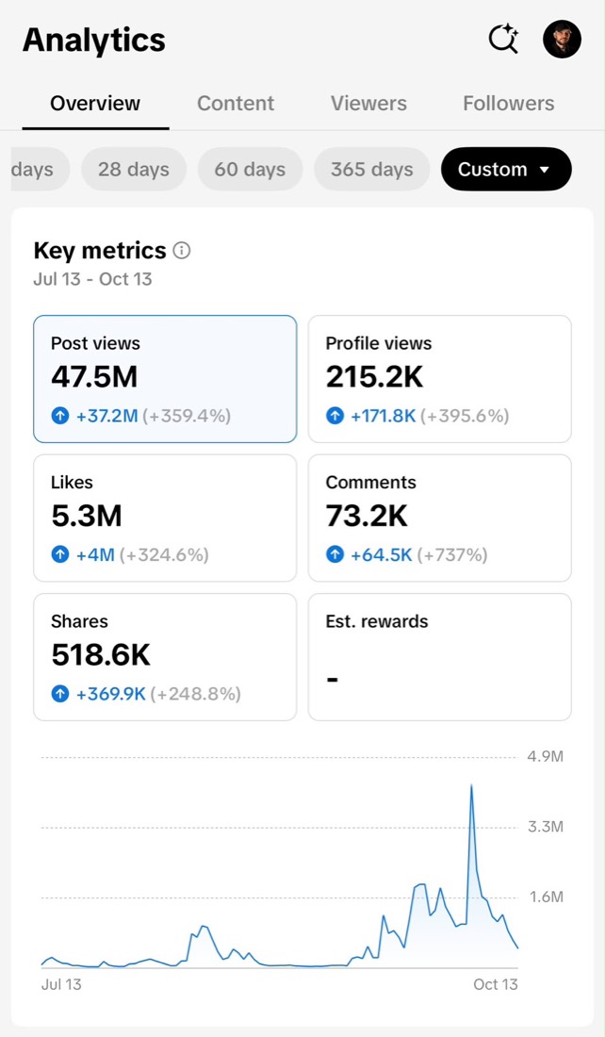Click the +64.5K change text
Viewport: 605px width, 1037px height.
pos(381,555)
